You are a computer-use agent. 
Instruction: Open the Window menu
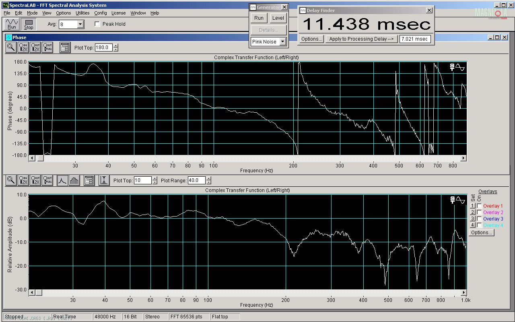point(138,13)
